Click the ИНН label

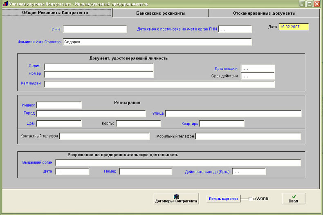click(56, 29)
